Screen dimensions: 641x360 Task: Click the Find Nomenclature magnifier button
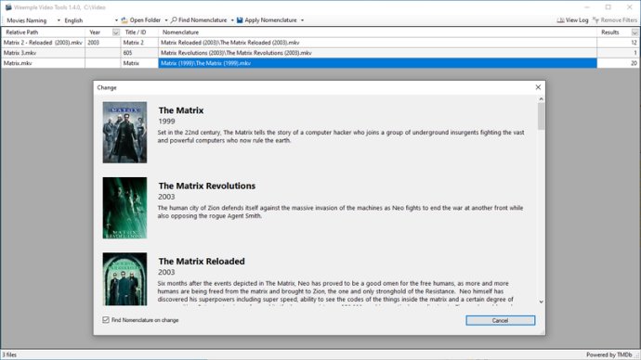(199, 20)
